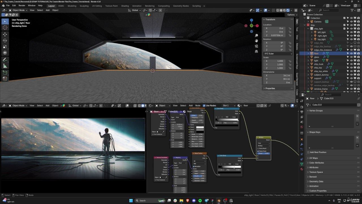Choose the Annotate pencil tool
Image resolution: width=362 pixels, height=204 pixels.
(5, 60)
